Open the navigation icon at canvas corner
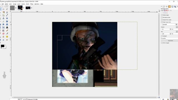The width and height of the screenshot is (178, 100). [x=159, y=97]
